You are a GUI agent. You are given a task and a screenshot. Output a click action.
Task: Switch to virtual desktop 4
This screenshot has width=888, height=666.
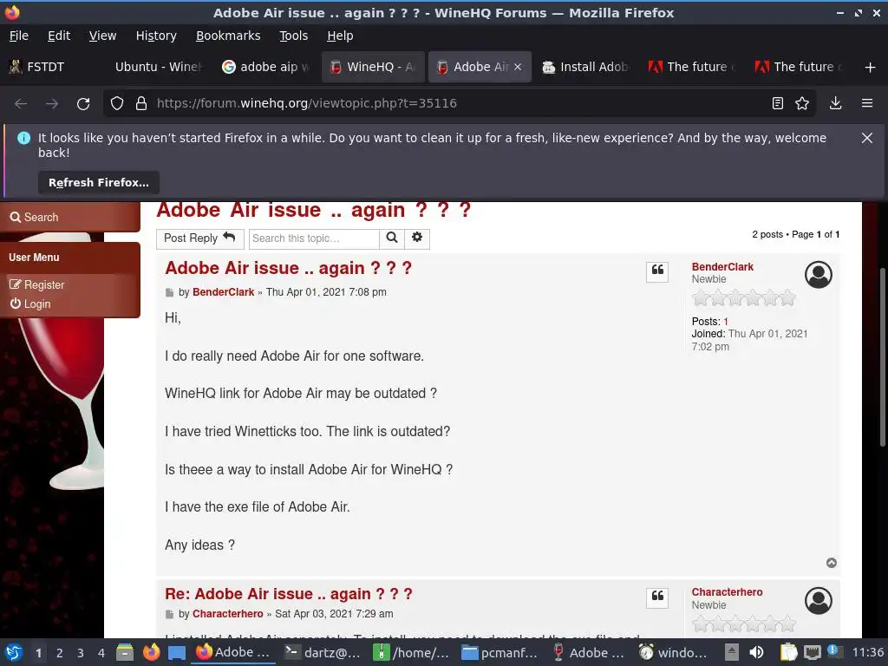pyautogui.click(x=101, y=653)
